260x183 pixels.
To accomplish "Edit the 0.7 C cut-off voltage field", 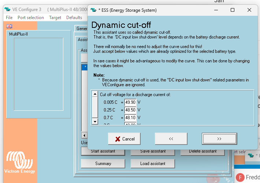I will point(130,118).
